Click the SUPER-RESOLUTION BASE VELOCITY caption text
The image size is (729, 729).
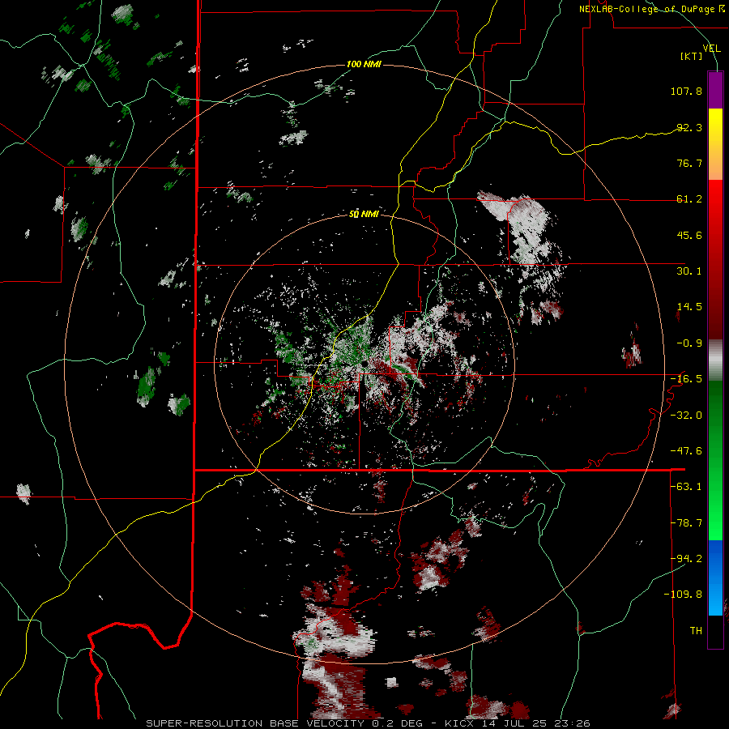point(255,723)
